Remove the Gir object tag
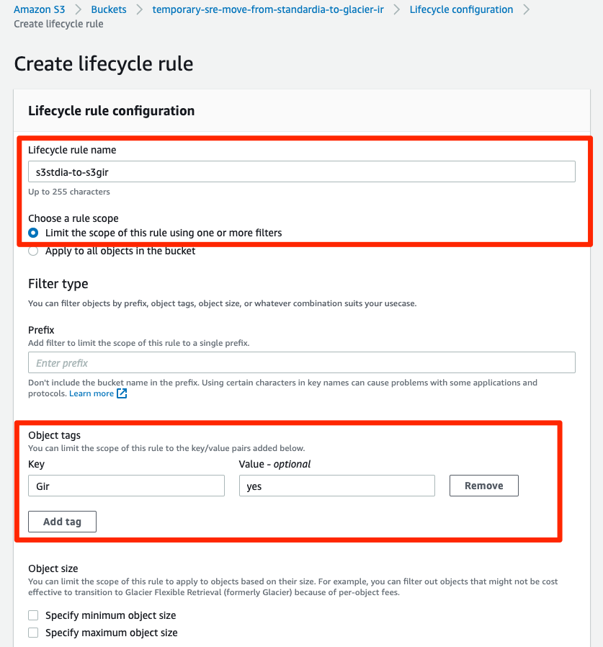 pyautogui.click(x=483, y=485)
